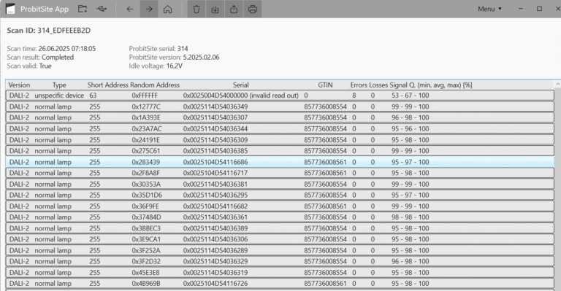Go back with the left arrow

point(130,9)
